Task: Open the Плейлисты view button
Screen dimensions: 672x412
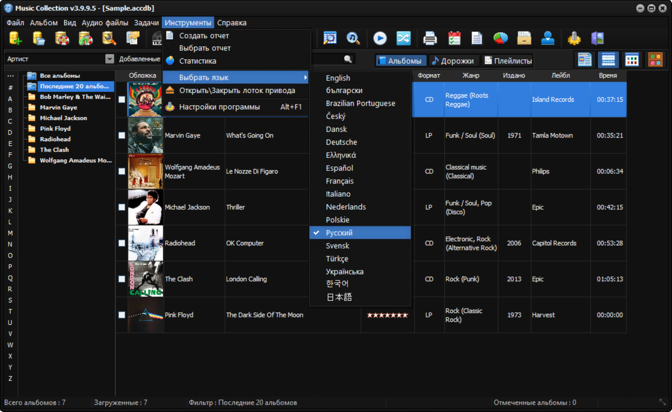Action: click(508, 61)
